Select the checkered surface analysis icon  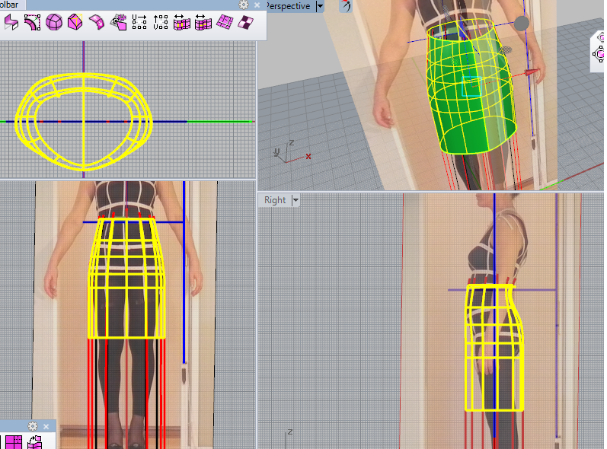click(245, 22)
